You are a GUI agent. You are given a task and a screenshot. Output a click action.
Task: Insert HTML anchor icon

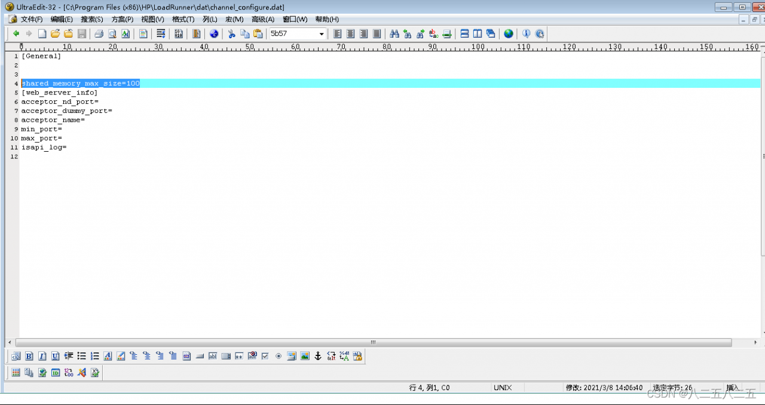pyautogui.click(x=318, y=356)
